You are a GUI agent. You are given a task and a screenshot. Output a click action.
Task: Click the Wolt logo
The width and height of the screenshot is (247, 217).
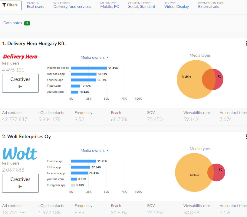tap(20, 153)
